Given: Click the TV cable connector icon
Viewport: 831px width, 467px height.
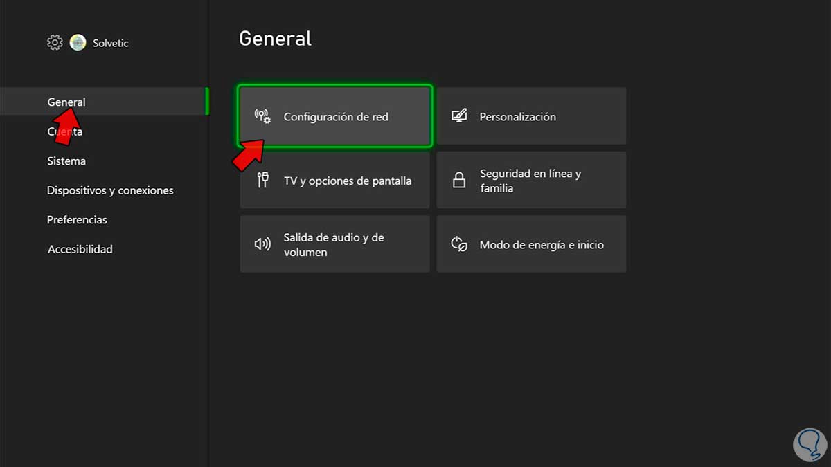Looking at the screenshot, I should 262,181.
